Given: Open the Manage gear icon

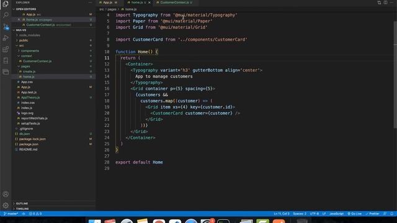Looking at the screenshot, I should [x=6, y=206].
